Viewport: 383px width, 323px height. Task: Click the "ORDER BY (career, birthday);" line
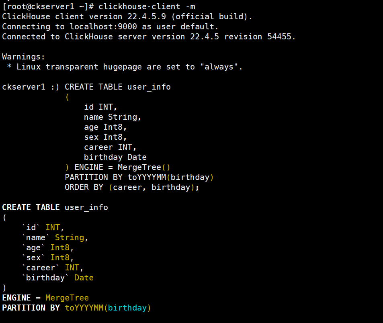132,187
